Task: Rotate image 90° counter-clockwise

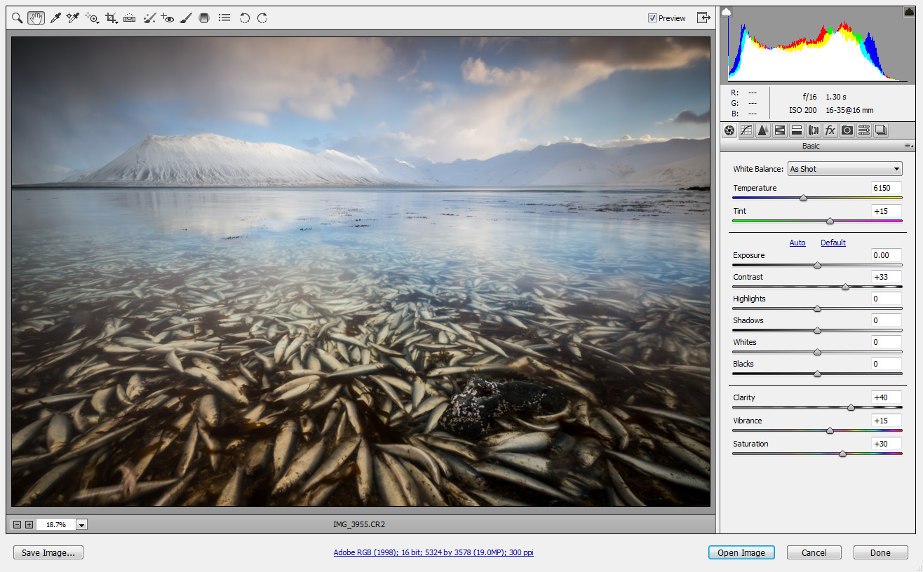Action: click(245, 18)
